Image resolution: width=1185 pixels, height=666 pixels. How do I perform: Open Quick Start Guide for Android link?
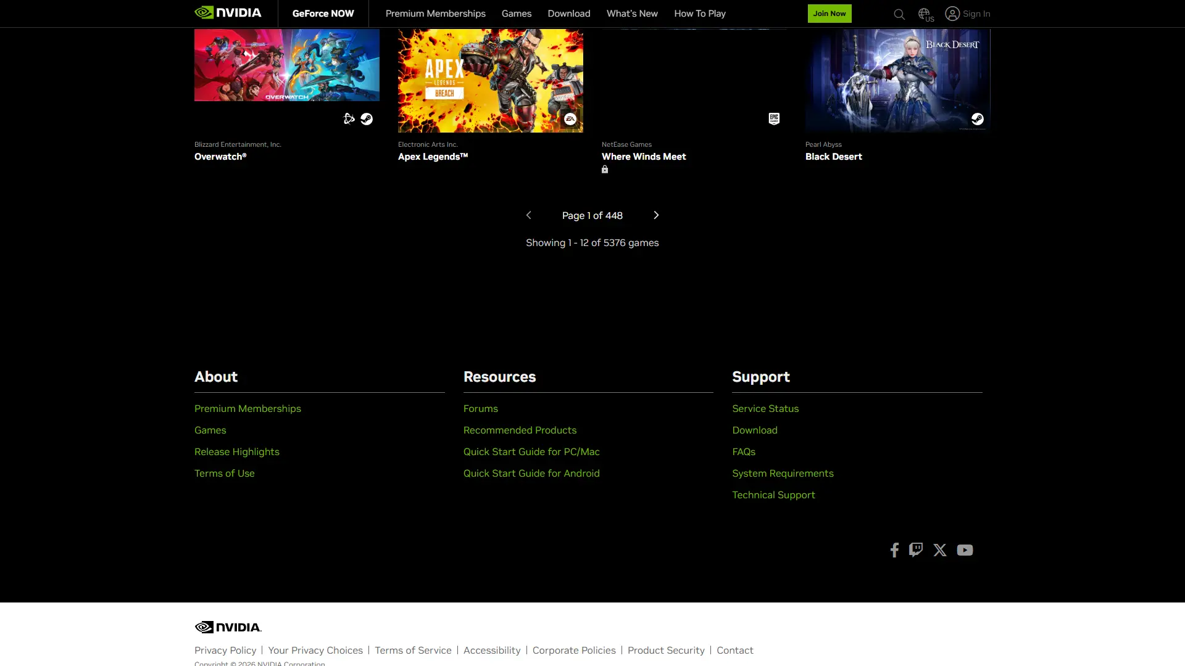531,473
